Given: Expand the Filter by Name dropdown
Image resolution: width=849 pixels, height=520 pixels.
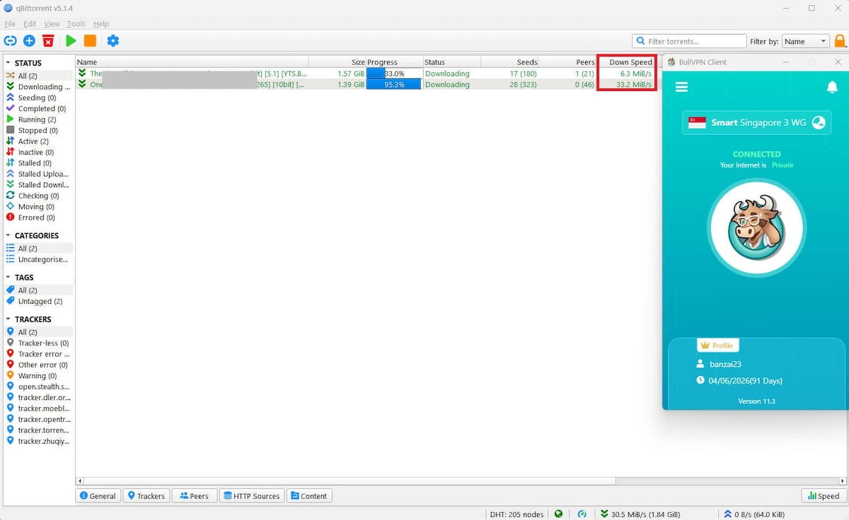Looking at the screenshot, I should (805, 41).
